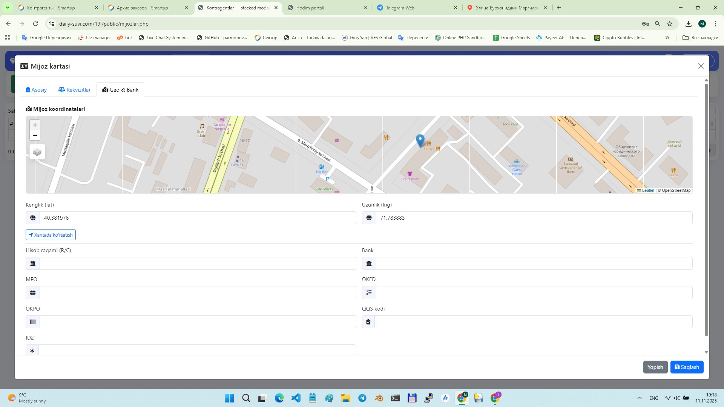This screenshot has width=724, height=407.
Task: Open the password key icon in address bar
Action: (x=646, y=24)
